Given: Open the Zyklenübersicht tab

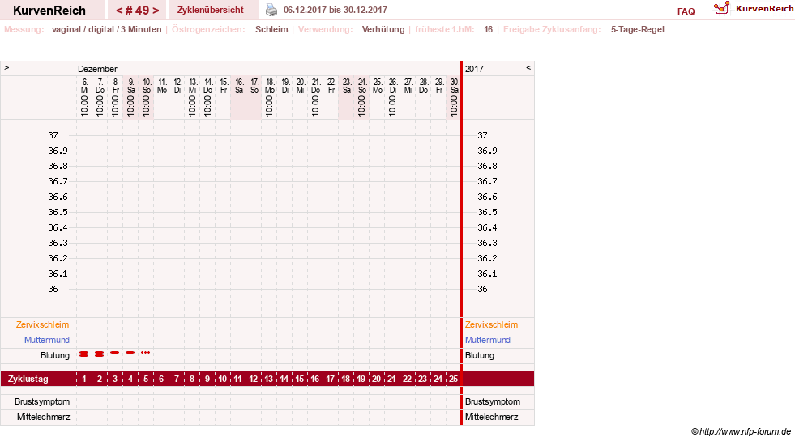Looking at the screenshot, I should click(211, 10).
